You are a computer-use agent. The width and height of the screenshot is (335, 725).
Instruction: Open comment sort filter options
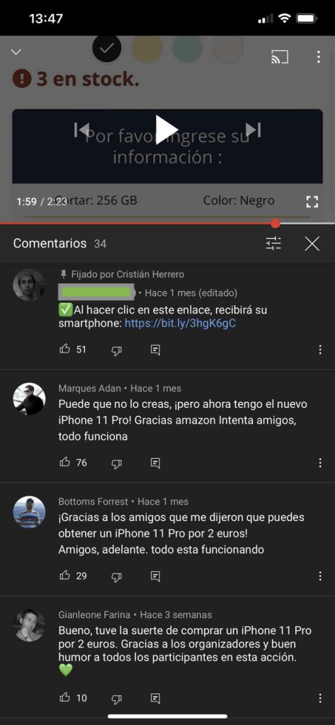(x=273, y=244)
